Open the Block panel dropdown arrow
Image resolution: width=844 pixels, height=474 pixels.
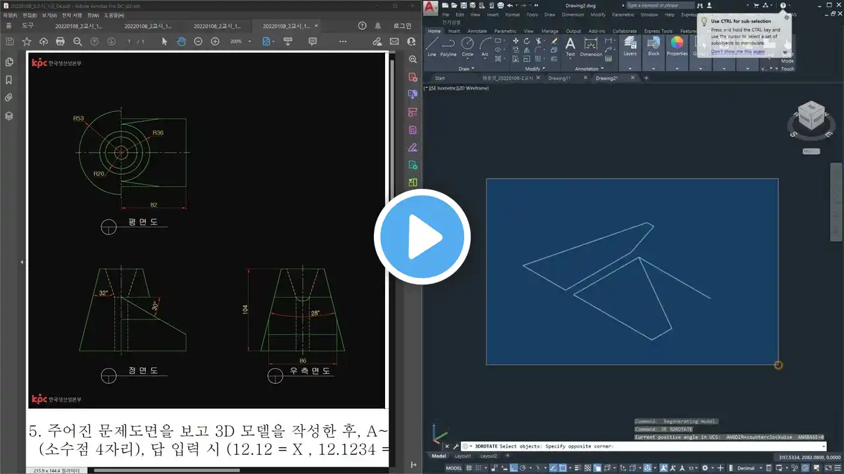[x=653, y=68]
